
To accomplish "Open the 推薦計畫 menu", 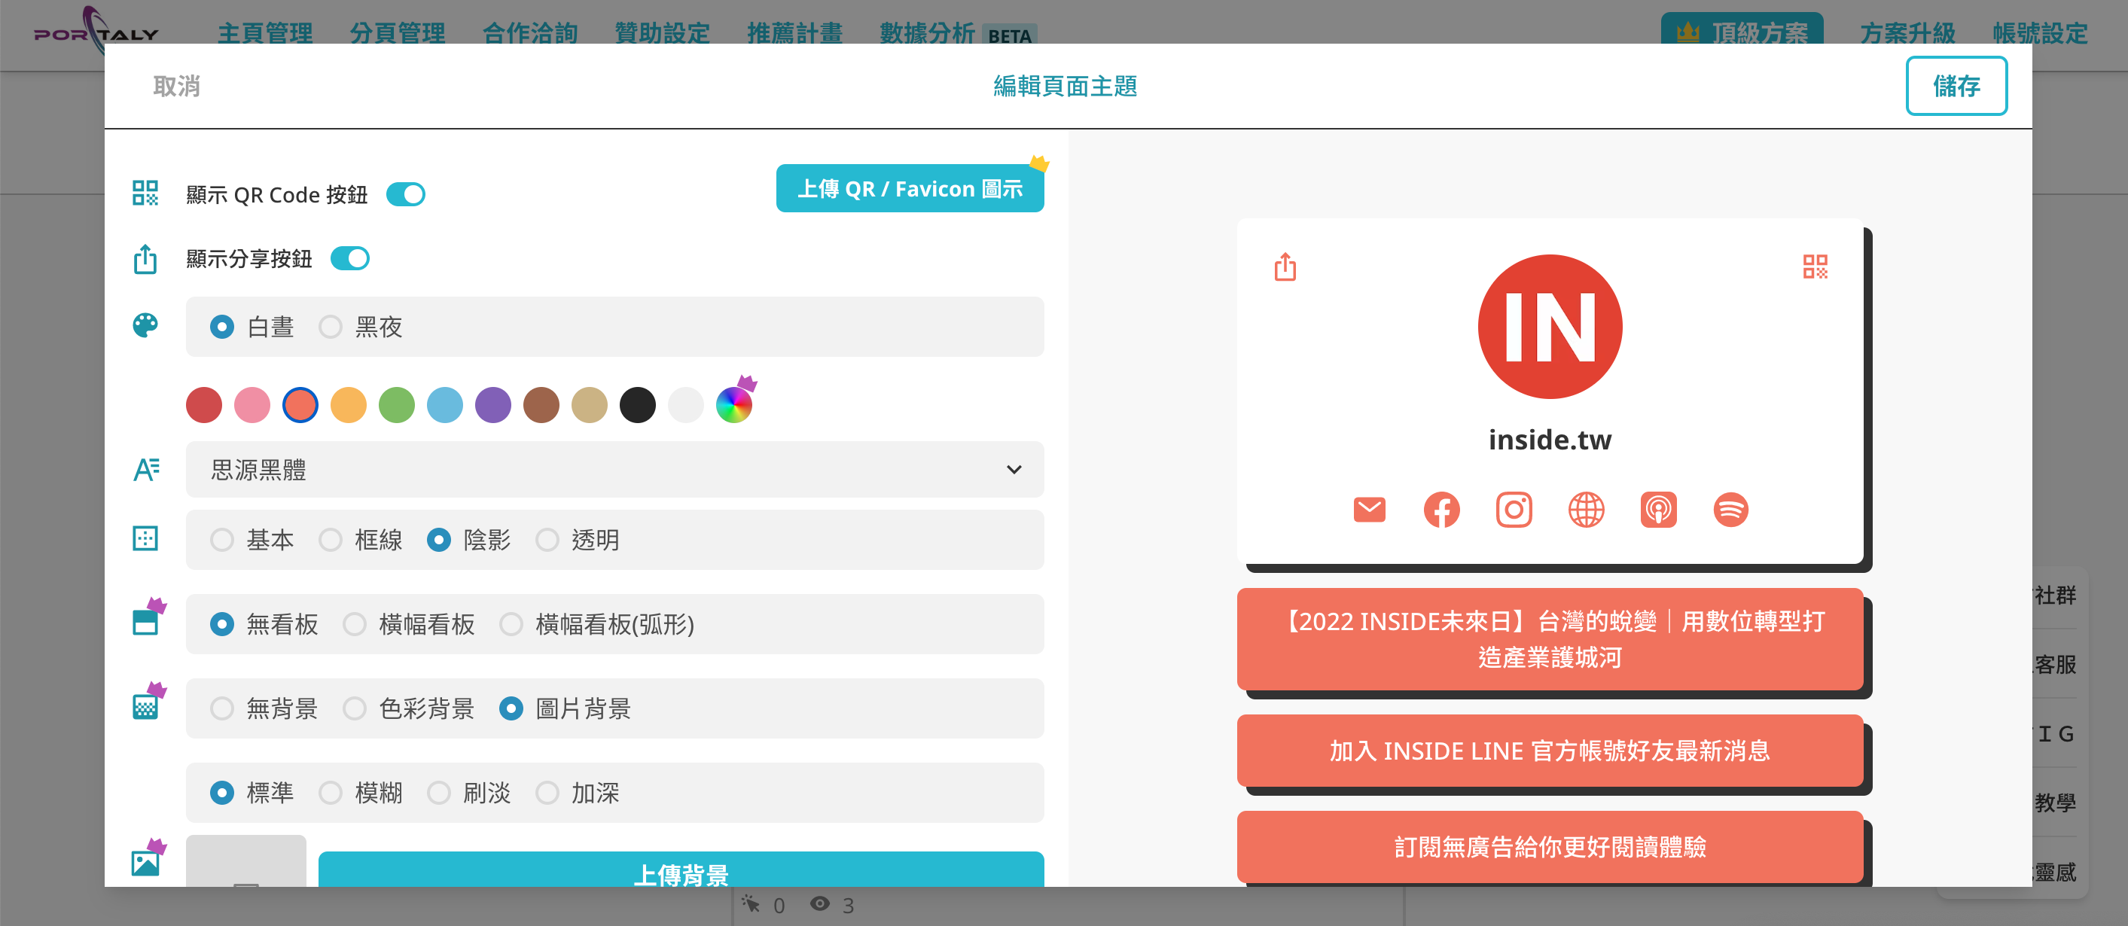I will click(794, 33).
